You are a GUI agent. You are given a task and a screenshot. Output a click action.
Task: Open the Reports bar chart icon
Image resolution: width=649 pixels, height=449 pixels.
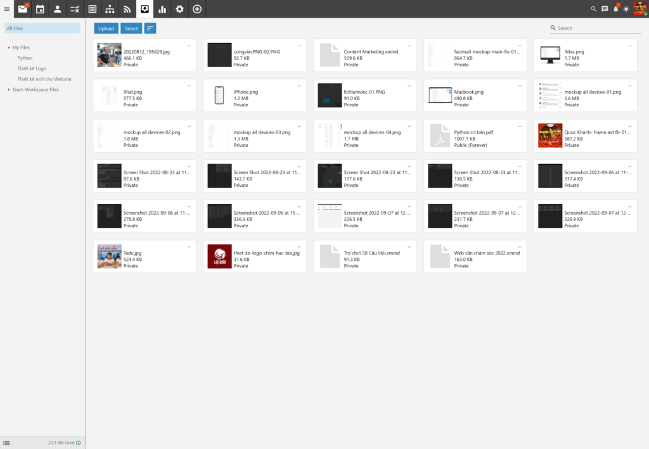coord(162,9)
